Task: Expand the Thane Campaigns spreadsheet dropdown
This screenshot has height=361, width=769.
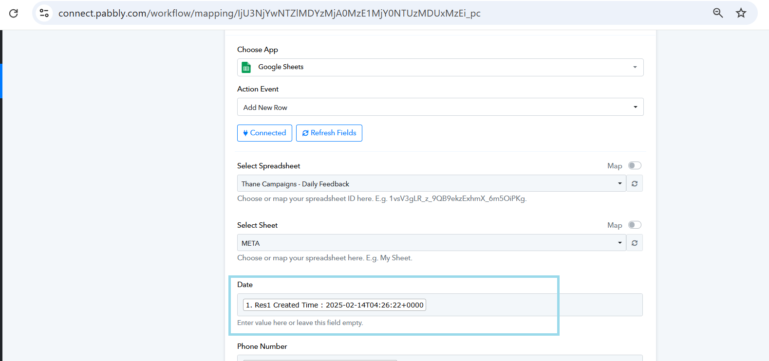Action: pos(431,183)
